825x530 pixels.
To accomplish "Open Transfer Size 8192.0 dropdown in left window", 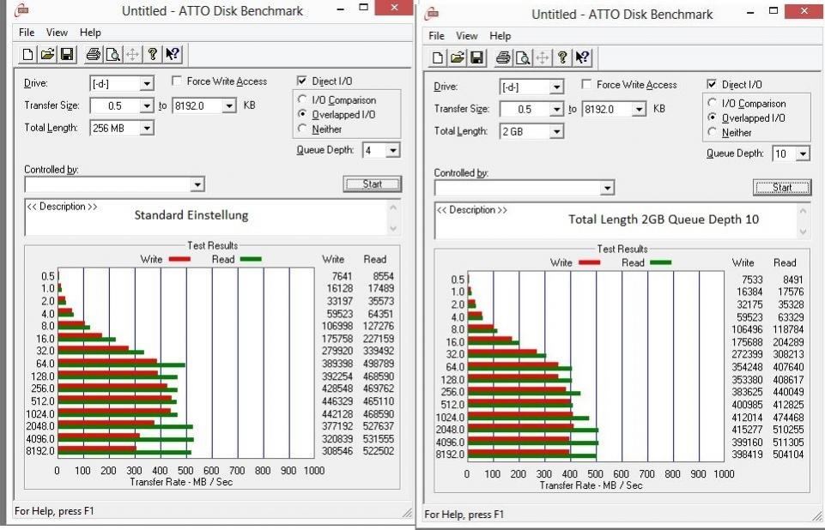I will pyautogui.click(x=229, y=105).
